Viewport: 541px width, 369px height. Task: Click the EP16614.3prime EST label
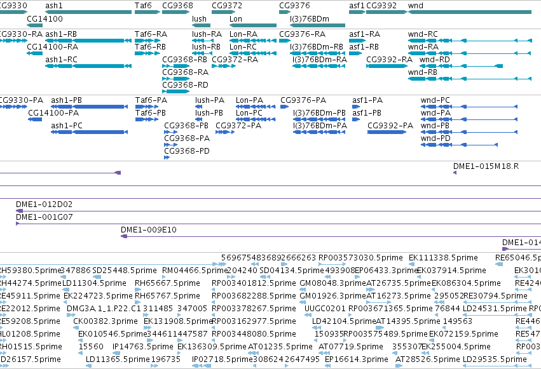tap(357, 359)
